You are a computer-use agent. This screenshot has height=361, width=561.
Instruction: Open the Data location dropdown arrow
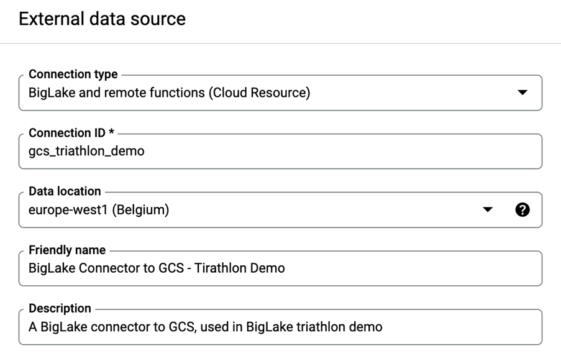tap(488, 210)
